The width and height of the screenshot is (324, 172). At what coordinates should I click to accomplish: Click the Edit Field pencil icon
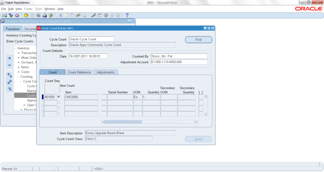click(93, 15)
